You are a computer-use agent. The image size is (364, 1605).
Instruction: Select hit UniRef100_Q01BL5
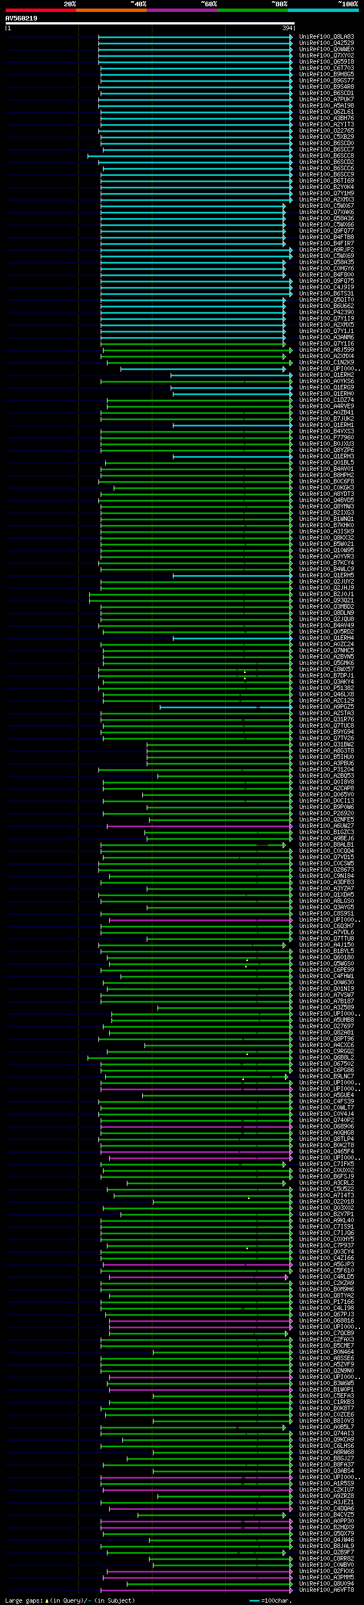[326, 463]
